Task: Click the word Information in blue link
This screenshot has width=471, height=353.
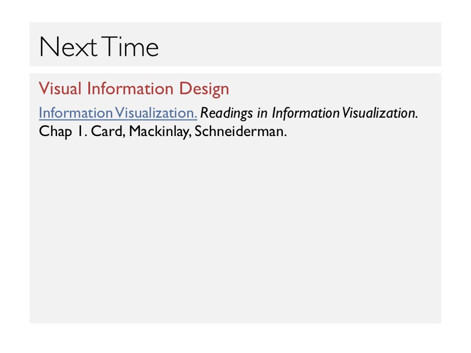Action: click(x=75, y=113)
